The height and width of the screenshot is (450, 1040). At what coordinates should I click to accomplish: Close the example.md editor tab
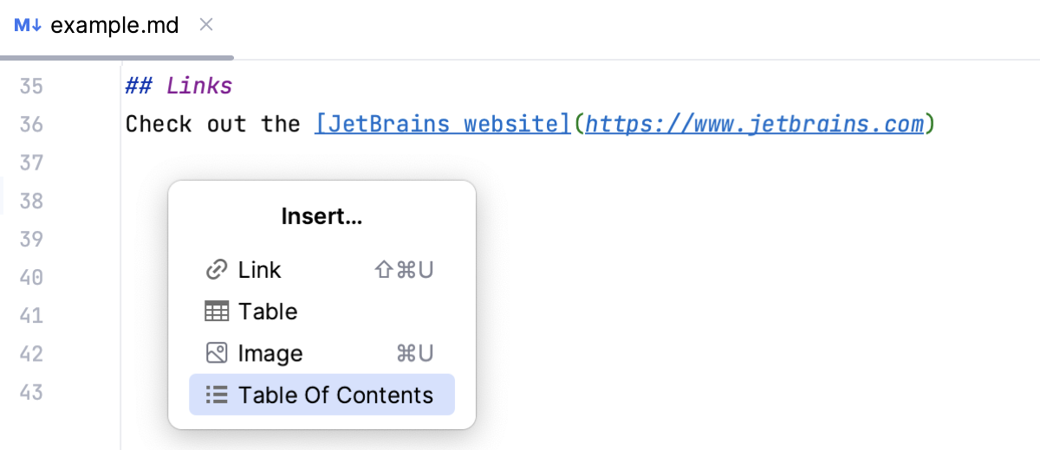point(206,25)
